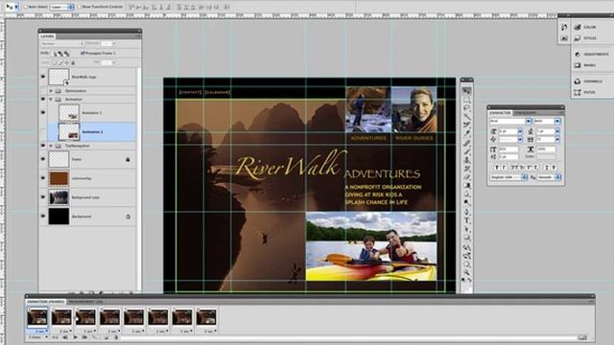Click Lock All icon in Layers panel
Screen dimensions: 614x345
(x=73, y=62)
